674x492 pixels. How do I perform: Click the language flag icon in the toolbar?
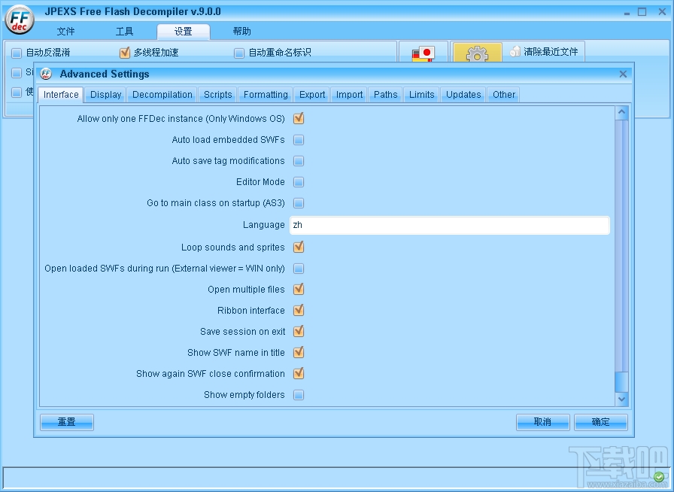click(422, 53)
